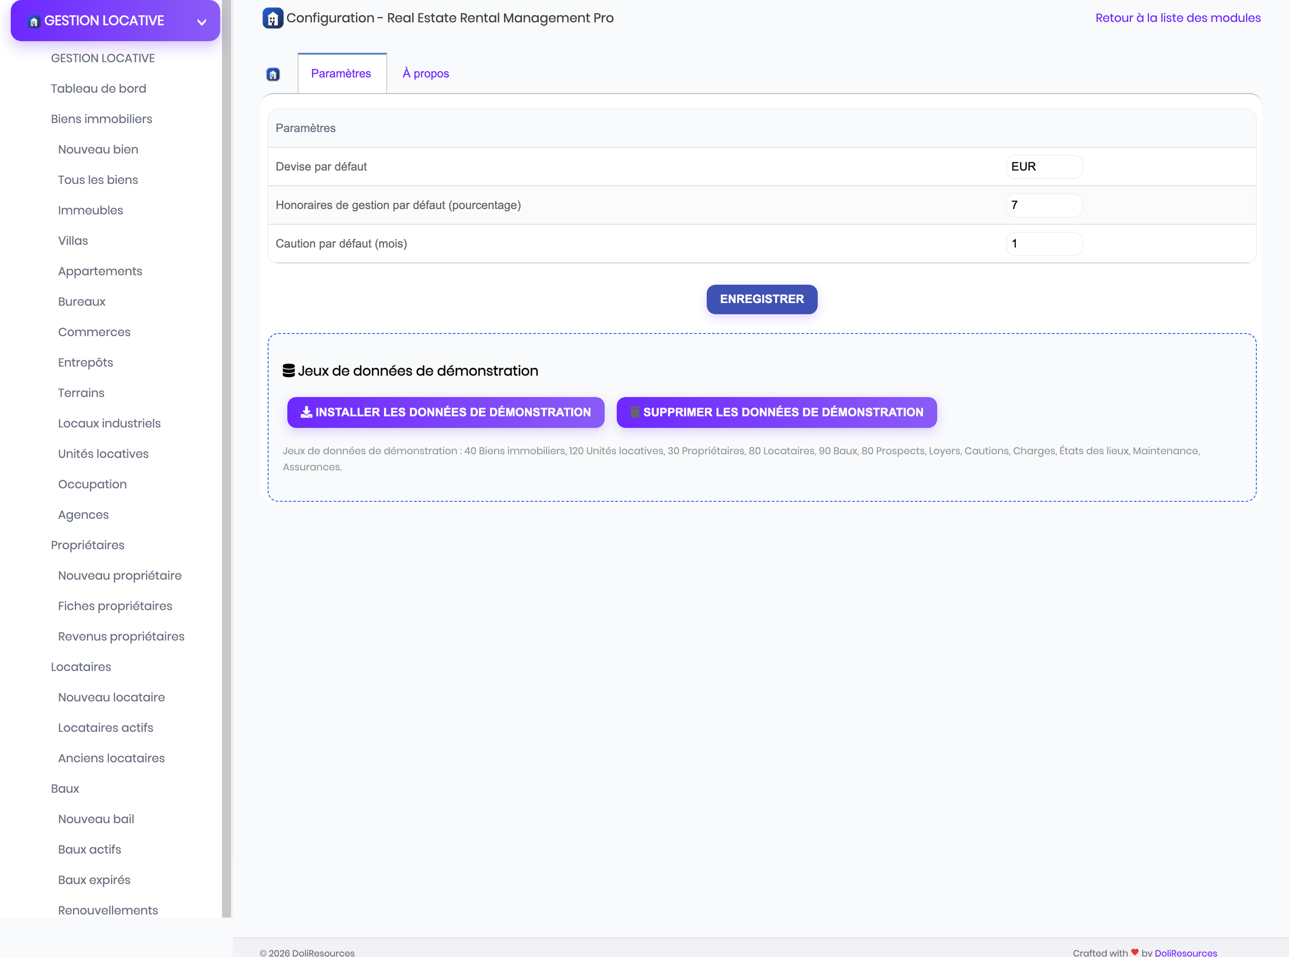Click Retour à la liste des modules link

point(1178,18)
